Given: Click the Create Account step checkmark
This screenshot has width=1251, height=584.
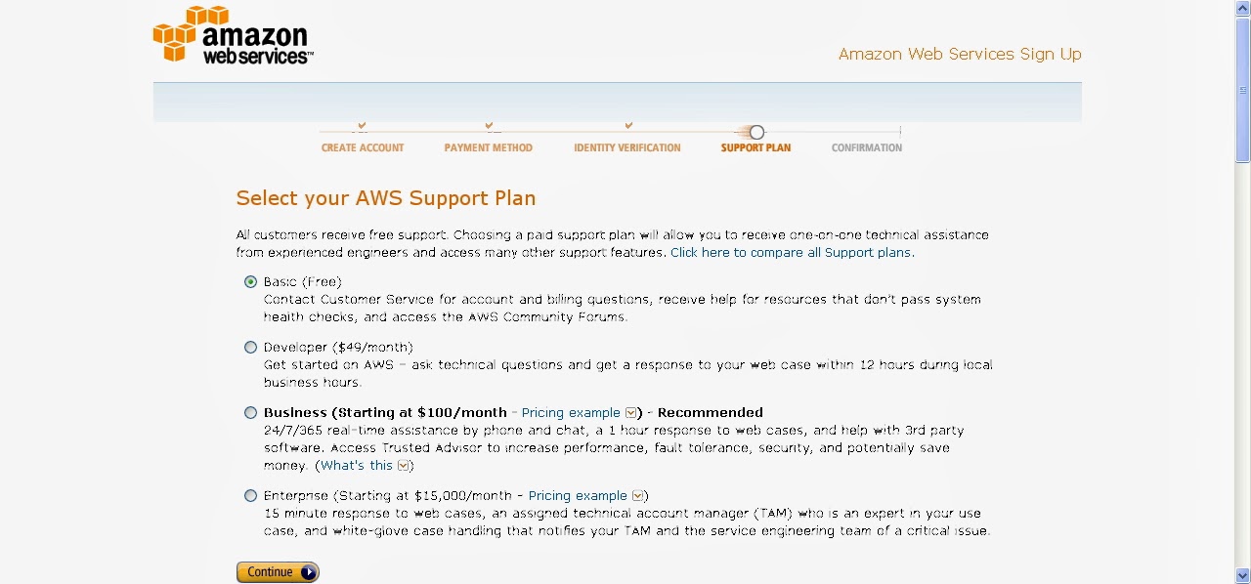Looking at the screenshot, I should [x=362, y=125].
